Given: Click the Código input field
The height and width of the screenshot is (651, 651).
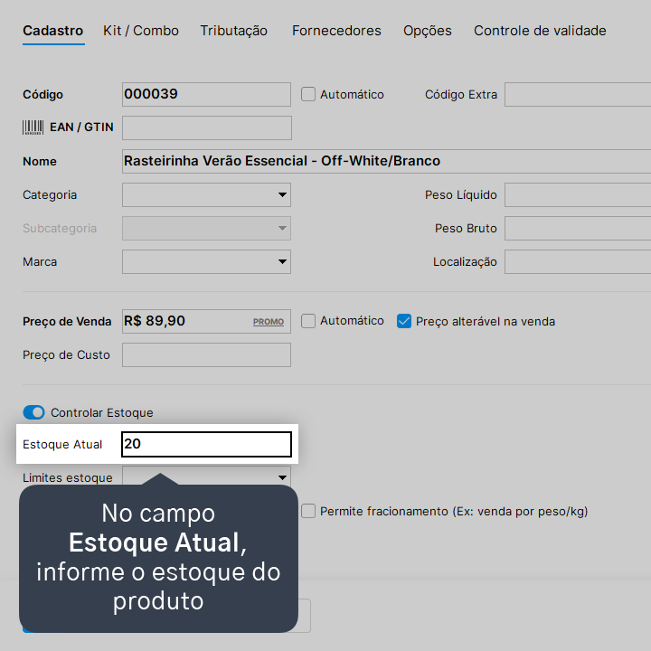Looking at the screenshot, I should (206, 94).
